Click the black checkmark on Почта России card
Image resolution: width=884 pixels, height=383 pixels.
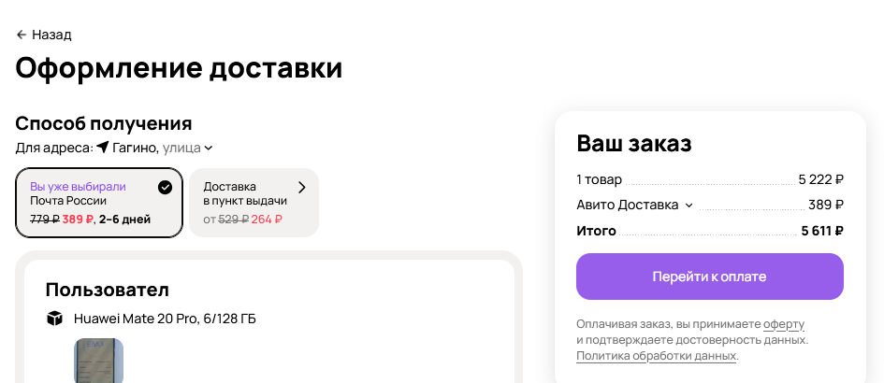(165, 188)
